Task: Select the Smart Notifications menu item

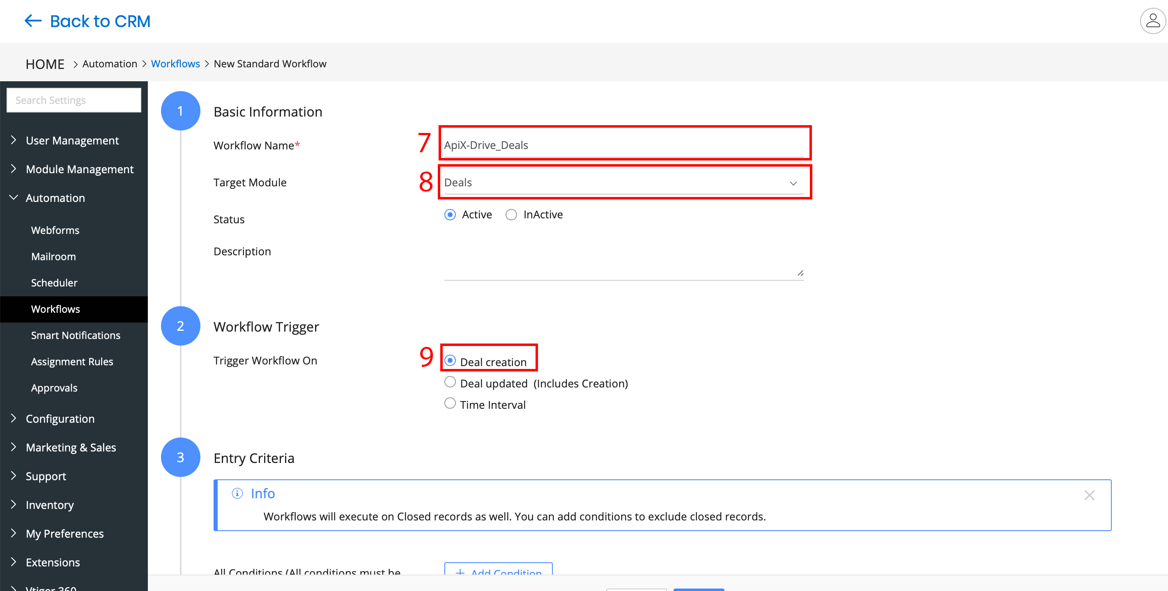Action: point(75,335)
